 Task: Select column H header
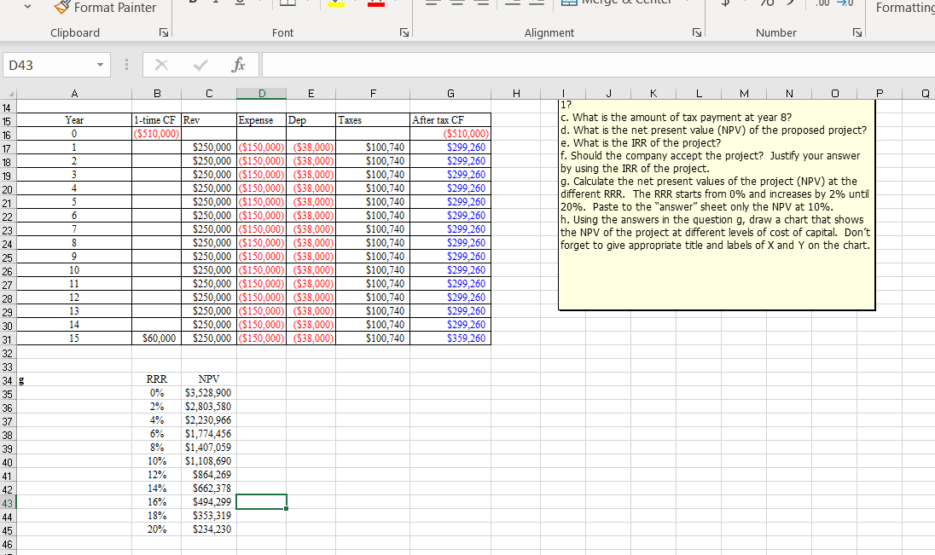coord(516,94)
